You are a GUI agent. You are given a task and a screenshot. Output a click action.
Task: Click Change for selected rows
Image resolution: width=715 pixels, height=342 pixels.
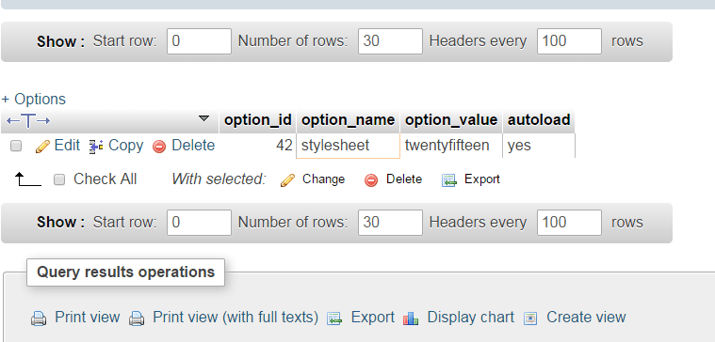324,179
